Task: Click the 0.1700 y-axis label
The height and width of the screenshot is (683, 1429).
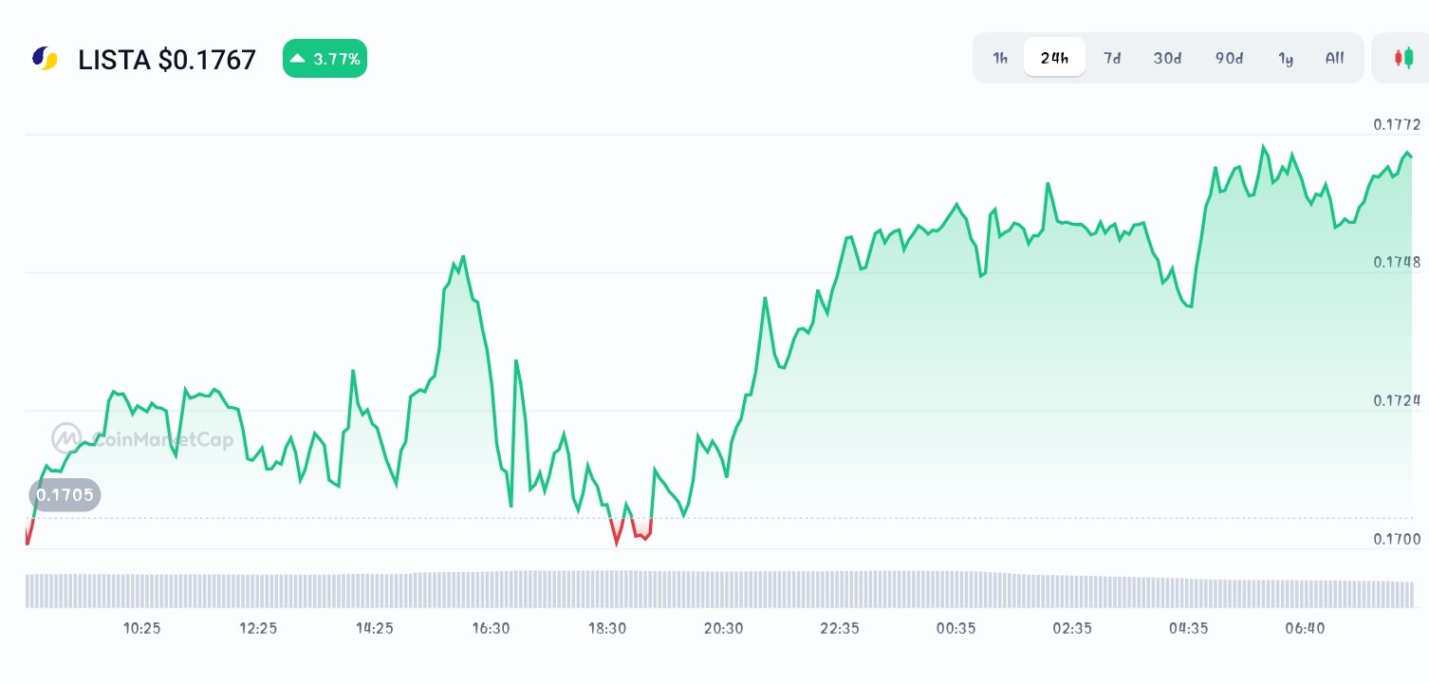Action: tap(1397, 539)
